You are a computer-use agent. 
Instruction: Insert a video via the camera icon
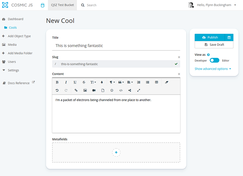pos(94,90)
